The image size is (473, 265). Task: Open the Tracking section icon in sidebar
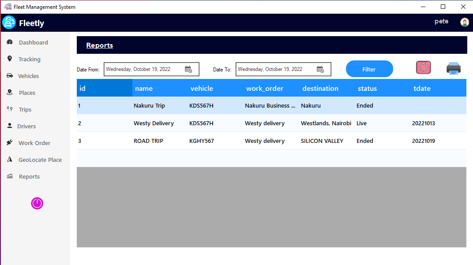click(x=10, y=59)
